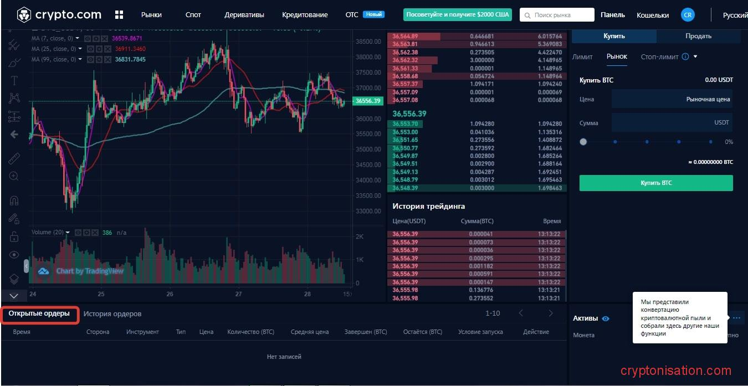The width and height of the screenshot is (748, 386).
Task: Expand the Stop-limit order type dropdown
Action: [x=695, y=56]
